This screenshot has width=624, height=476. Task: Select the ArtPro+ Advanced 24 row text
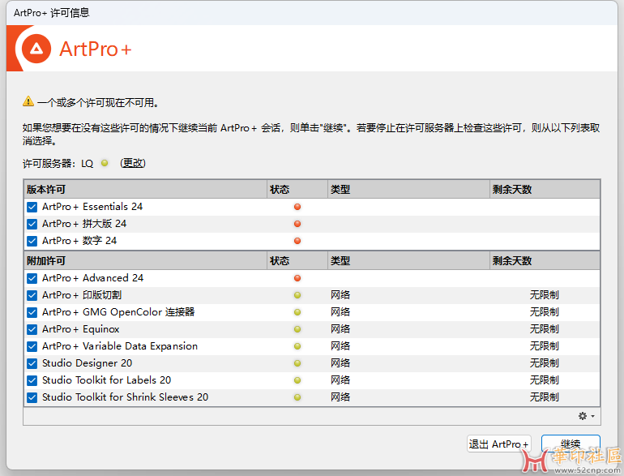(x=92, y=278)
